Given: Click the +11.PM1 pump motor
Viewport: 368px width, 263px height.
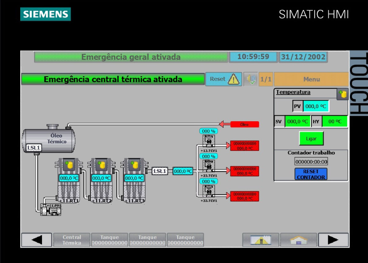Looking at the screenshot, I should (51, 211).
